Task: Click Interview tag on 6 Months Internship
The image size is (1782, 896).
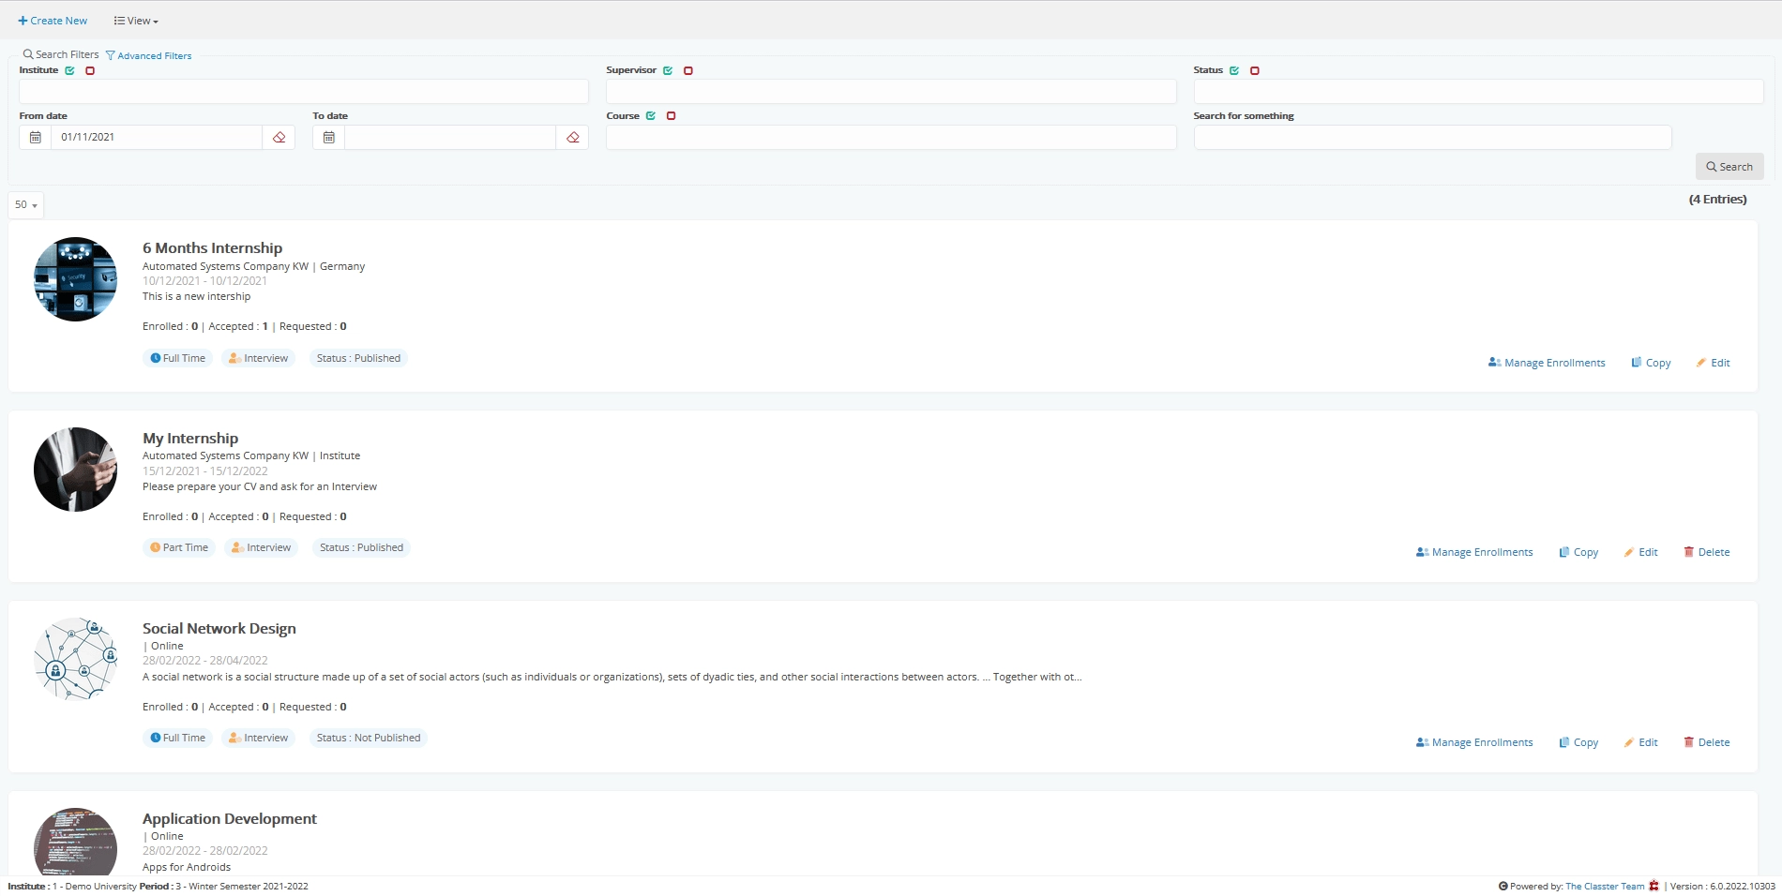Action: point(259,358)
